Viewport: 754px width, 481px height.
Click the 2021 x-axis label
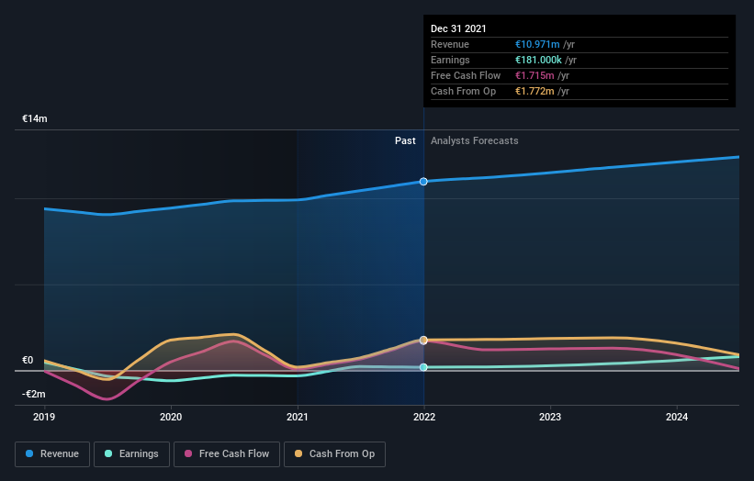click(x=298, y=417)
